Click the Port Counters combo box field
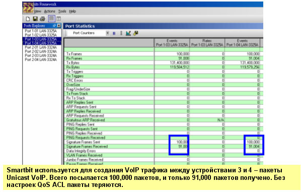Viewport: 301px width, 192px height. [x=86, y=33]
